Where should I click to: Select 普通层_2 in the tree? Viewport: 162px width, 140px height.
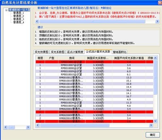coord(19,16)
